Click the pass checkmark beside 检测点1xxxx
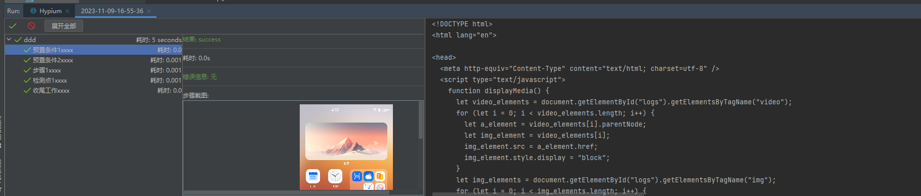 tap(27, 80)
